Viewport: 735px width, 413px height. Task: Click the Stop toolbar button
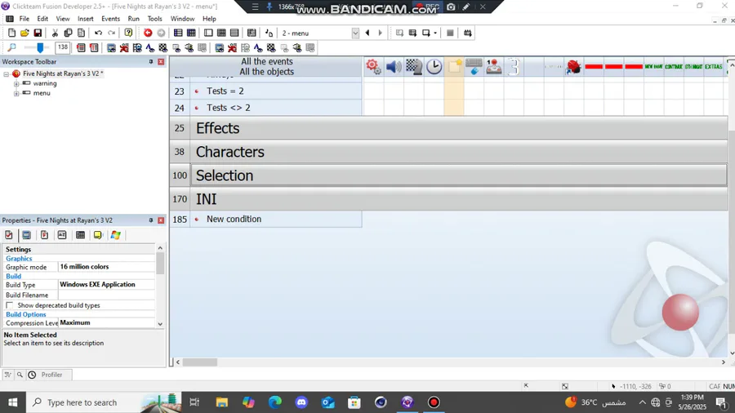(x=450, y=33)
